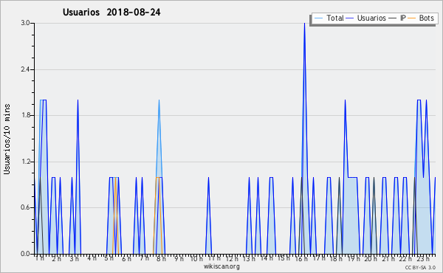Click the orange Bots legend line

tap(412, 18)
